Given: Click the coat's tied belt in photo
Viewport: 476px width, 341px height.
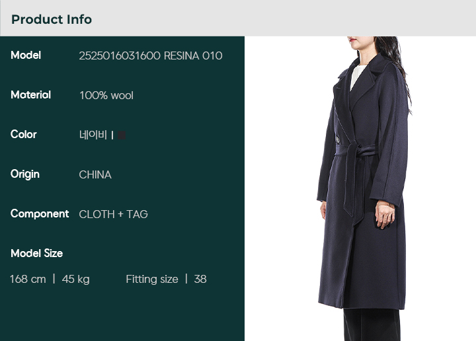Looking at the screenshot, I should click(355, 151).
